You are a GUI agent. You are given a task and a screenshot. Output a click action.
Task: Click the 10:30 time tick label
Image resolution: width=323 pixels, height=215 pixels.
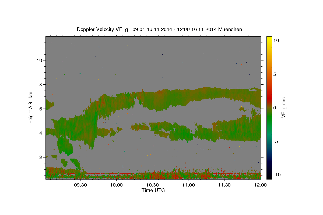(x=152, y=185)
